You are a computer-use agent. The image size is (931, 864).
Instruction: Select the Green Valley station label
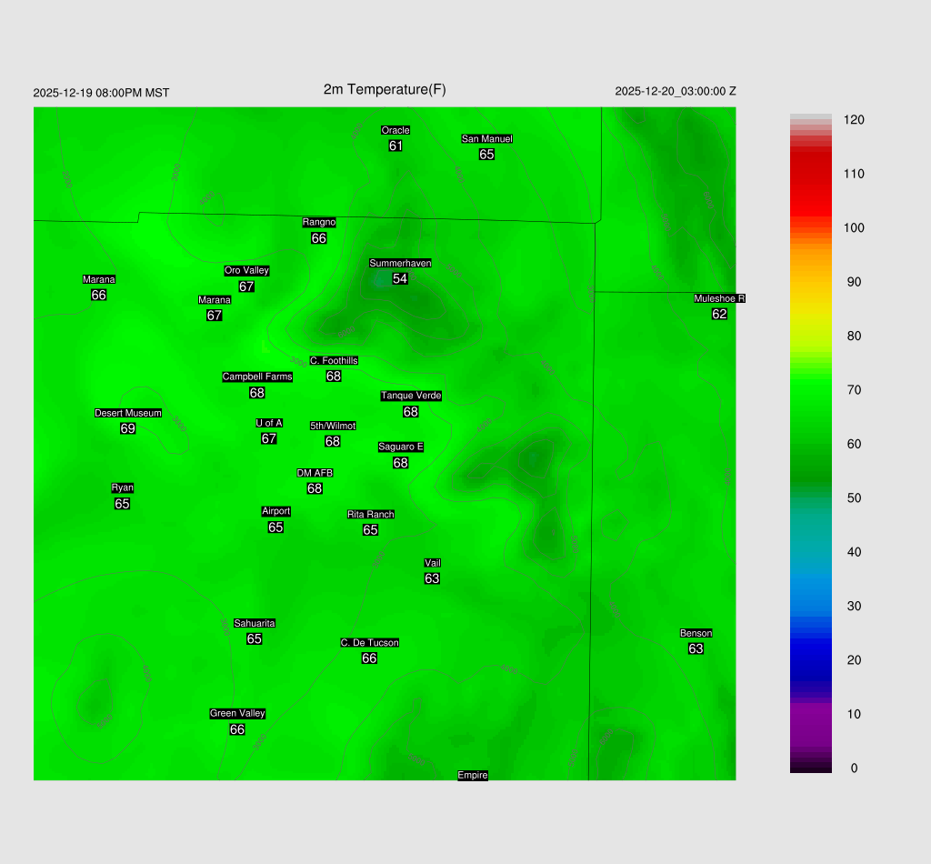pos(237,713)
